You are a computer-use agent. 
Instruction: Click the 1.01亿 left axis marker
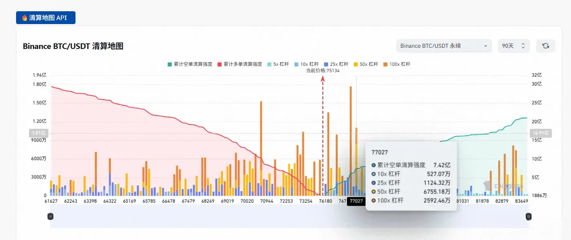tap(38, 133)
